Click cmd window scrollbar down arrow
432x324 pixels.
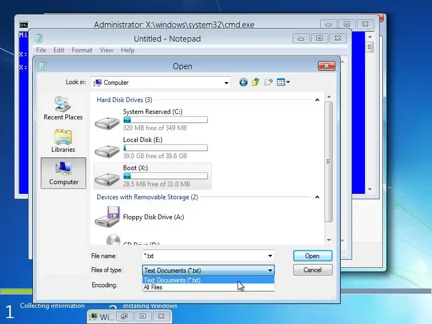coord(370,190)
